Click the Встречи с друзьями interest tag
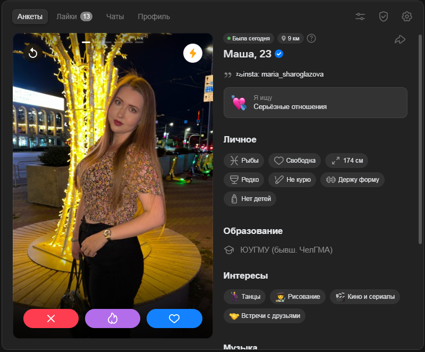Screen dimensions: 425x352 pos(264,316)
